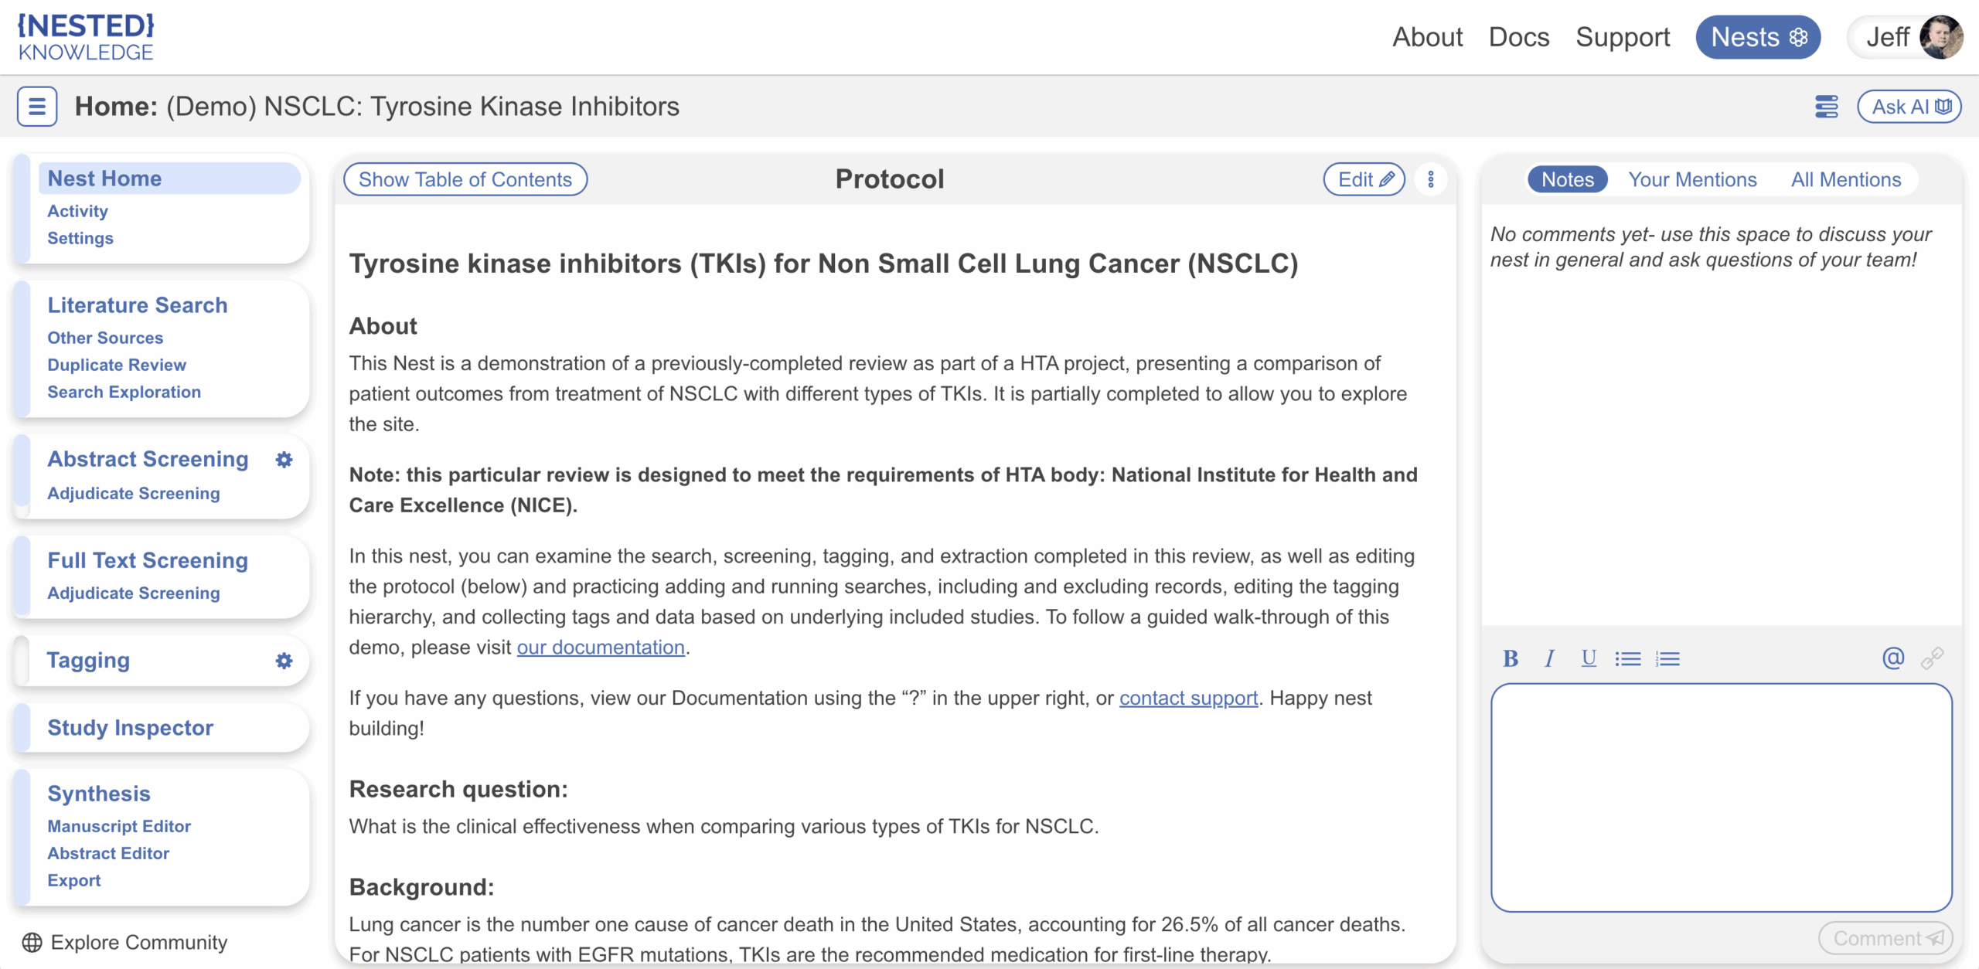Open Ask AI assistant

(x=1909, y=107)
